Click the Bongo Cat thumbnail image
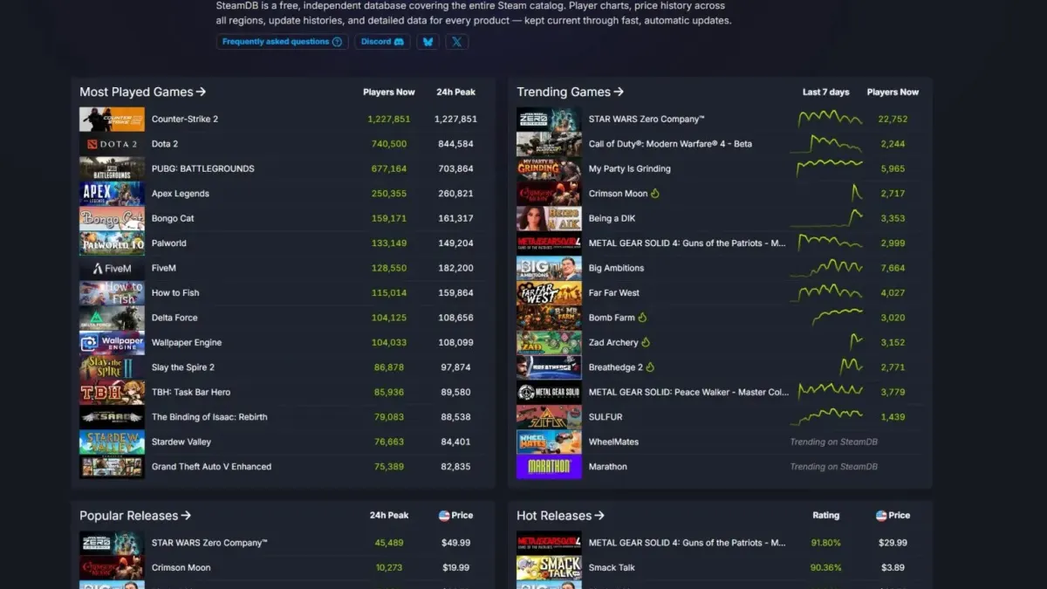This screenshot has width=1047, height=589. (x=112, y=218)
